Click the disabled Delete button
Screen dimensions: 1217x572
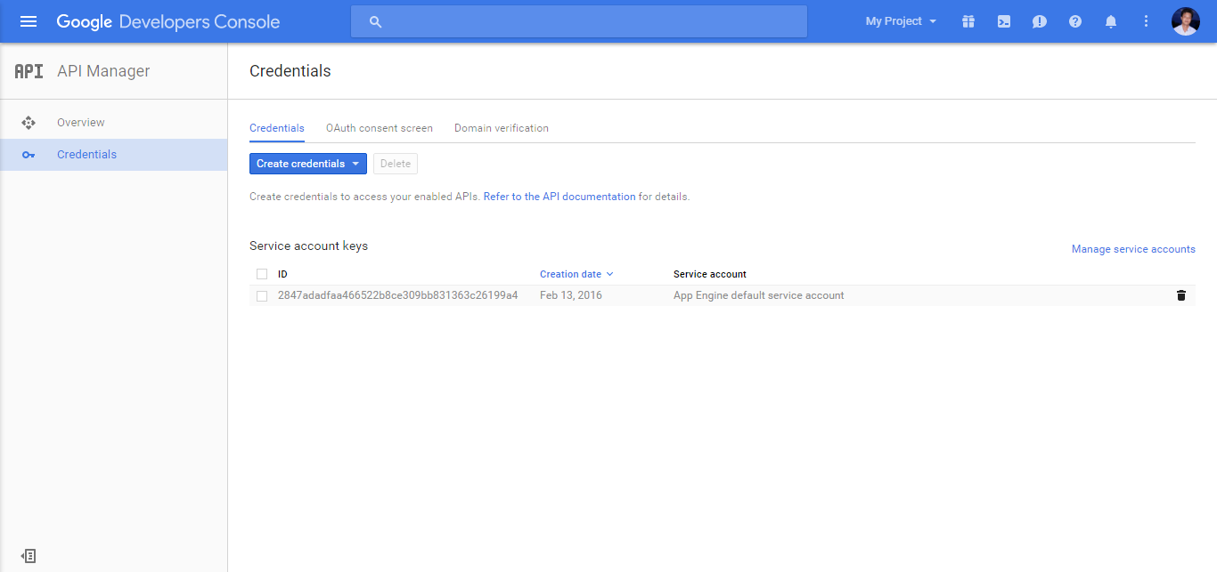(x=396, y=164)
